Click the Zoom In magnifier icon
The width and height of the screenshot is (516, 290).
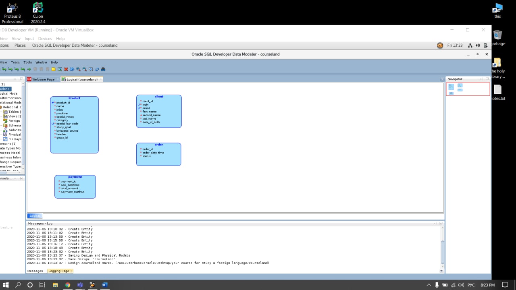78,69
